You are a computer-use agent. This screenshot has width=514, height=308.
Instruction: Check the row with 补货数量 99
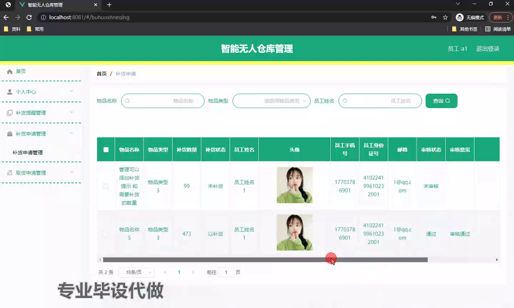[x=105, y=186]
